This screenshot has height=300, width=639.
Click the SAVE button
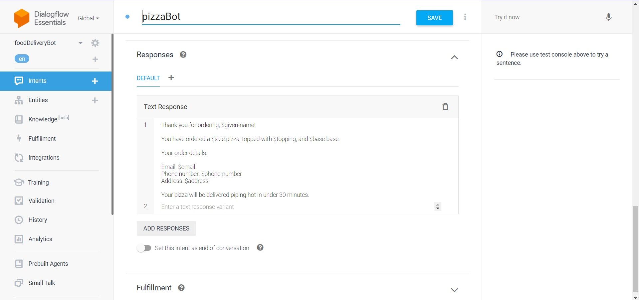434,18
